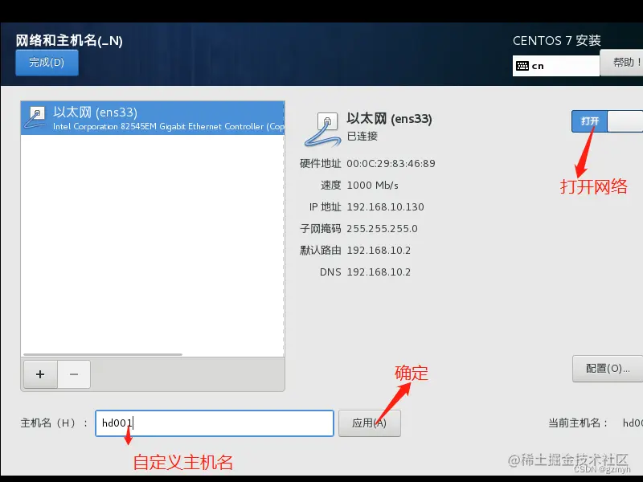
Task: Click inside the 主机名 hostname input field
Action: [x=213, y=423]
